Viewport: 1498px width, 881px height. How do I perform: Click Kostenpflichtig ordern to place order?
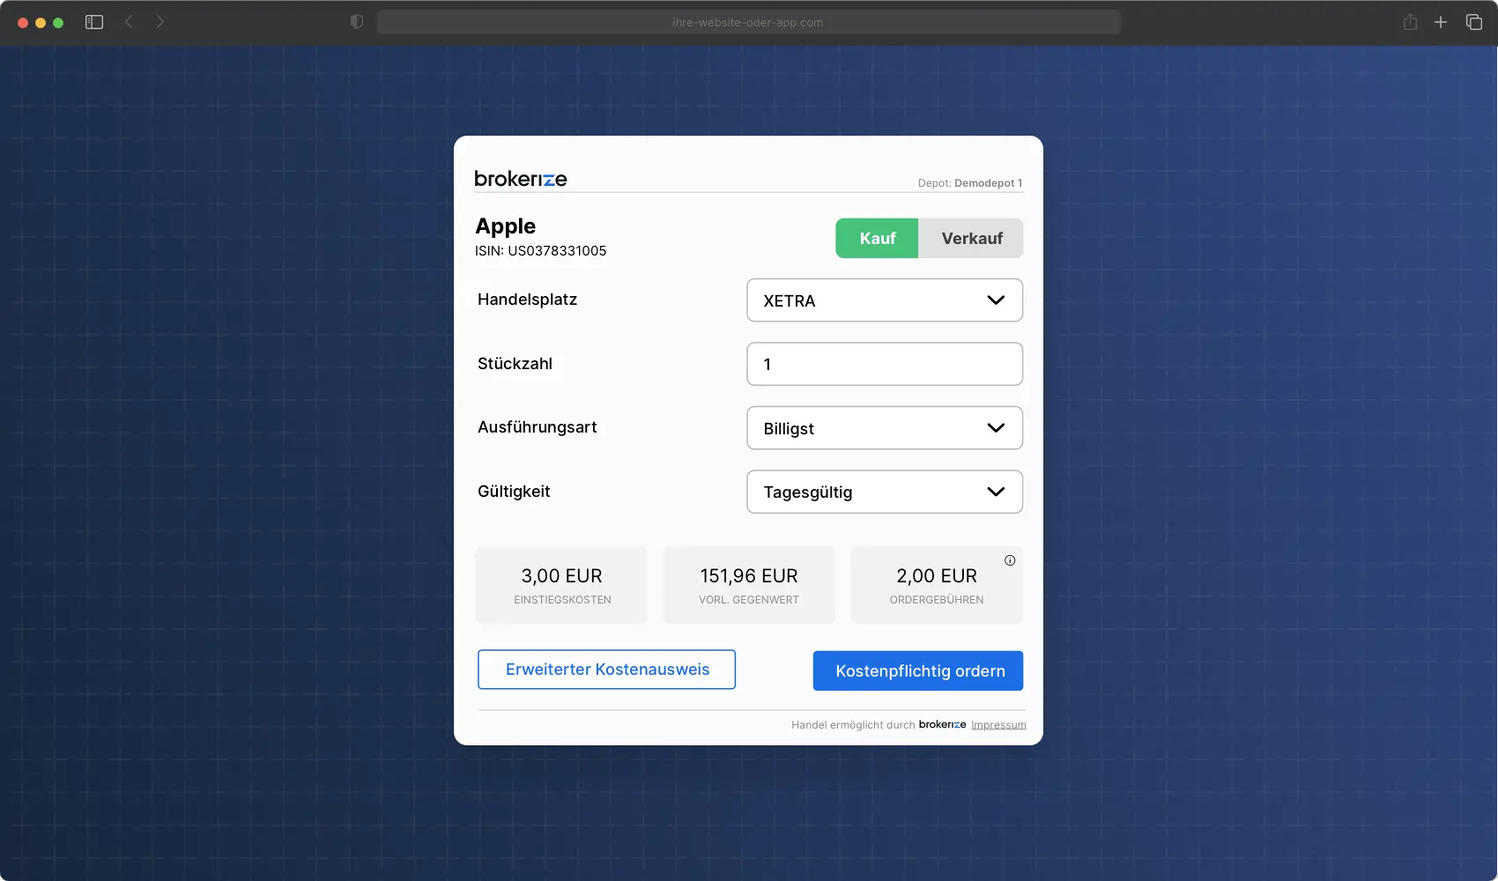click(918, 670)
